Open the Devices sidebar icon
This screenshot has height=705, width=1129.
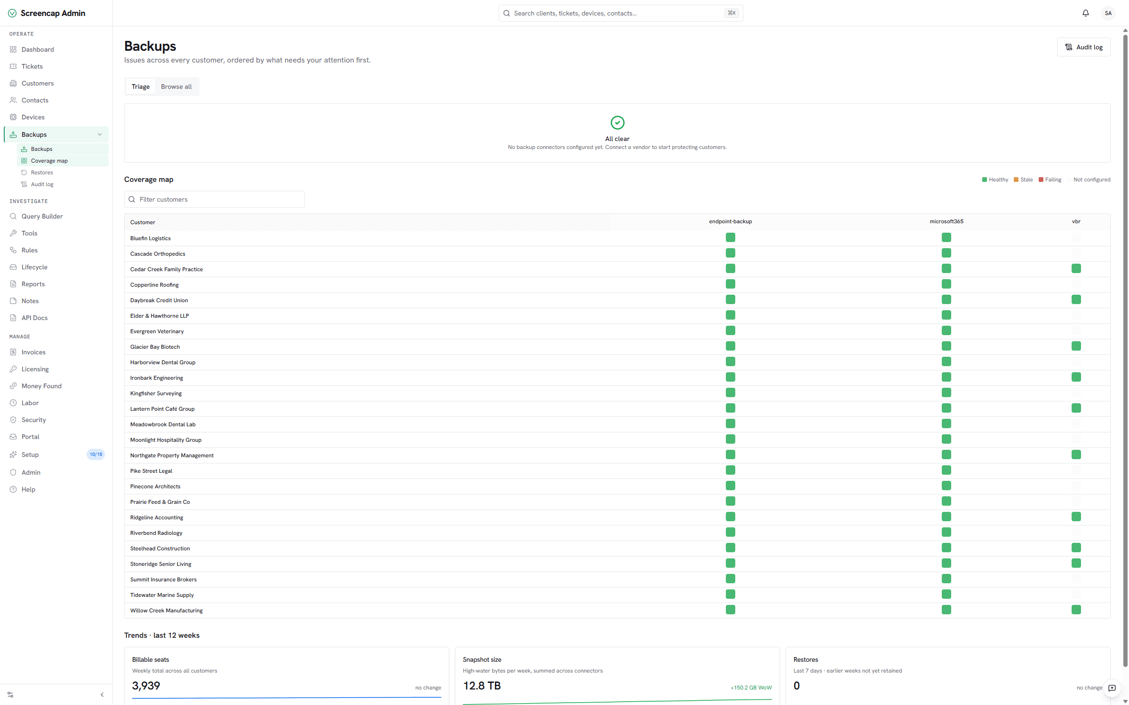tap(13, 117)
